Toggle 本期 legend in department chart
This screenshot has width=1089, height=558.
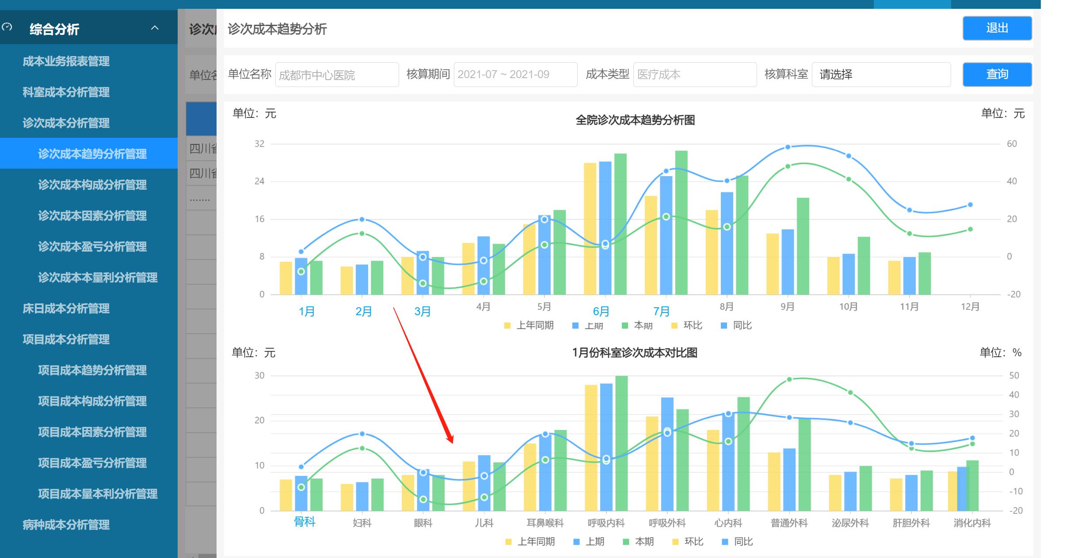[638, 542]
